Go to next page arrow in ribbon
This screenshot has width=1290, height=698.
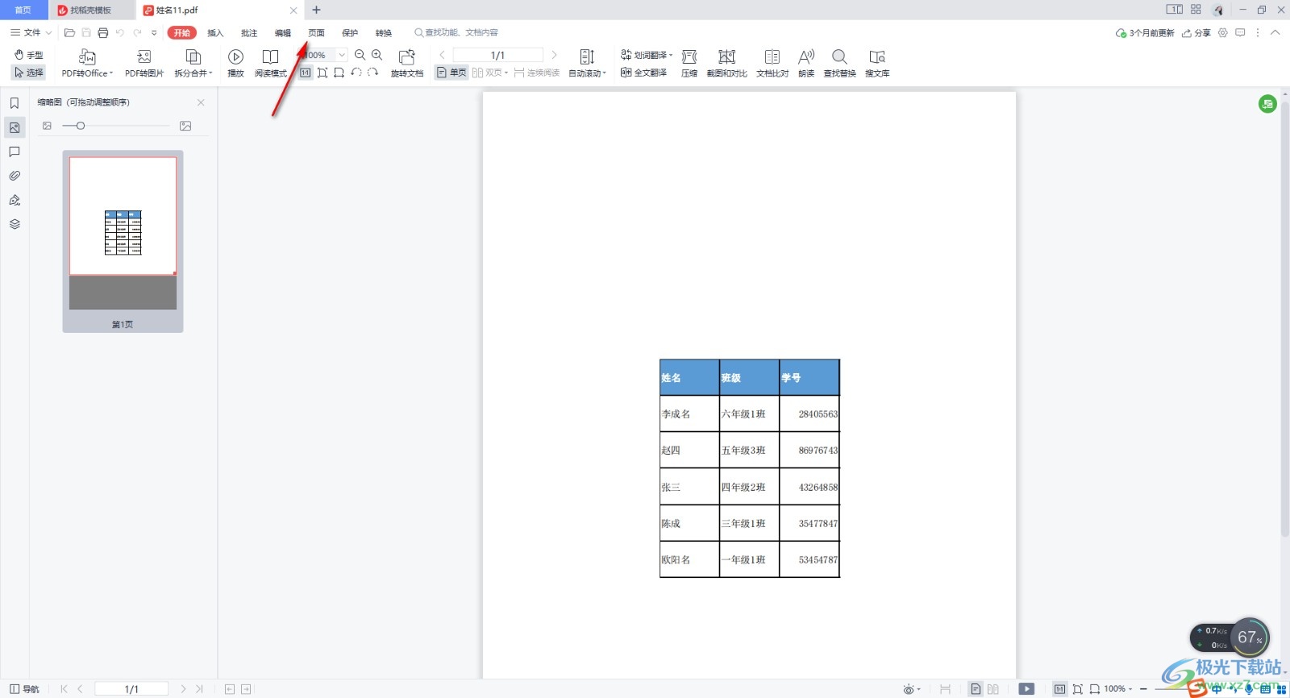click(x=554, y=55)
